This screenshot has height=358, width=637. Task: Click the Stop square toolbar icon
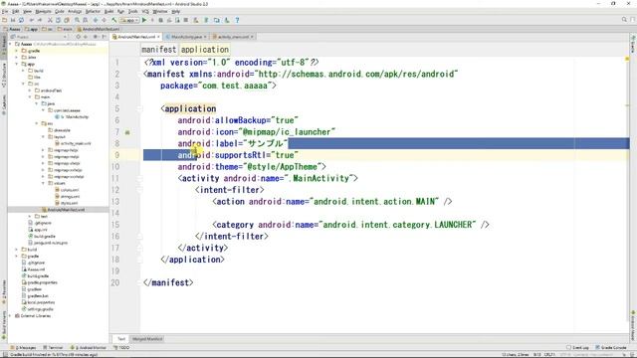(x=186, y=20)
